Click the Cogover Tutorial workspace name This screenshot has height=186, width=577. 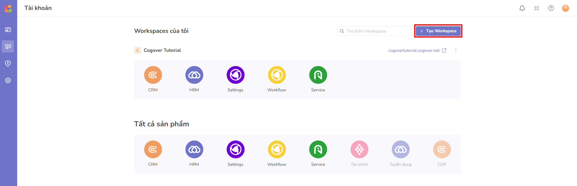click(x=162, y=50)
